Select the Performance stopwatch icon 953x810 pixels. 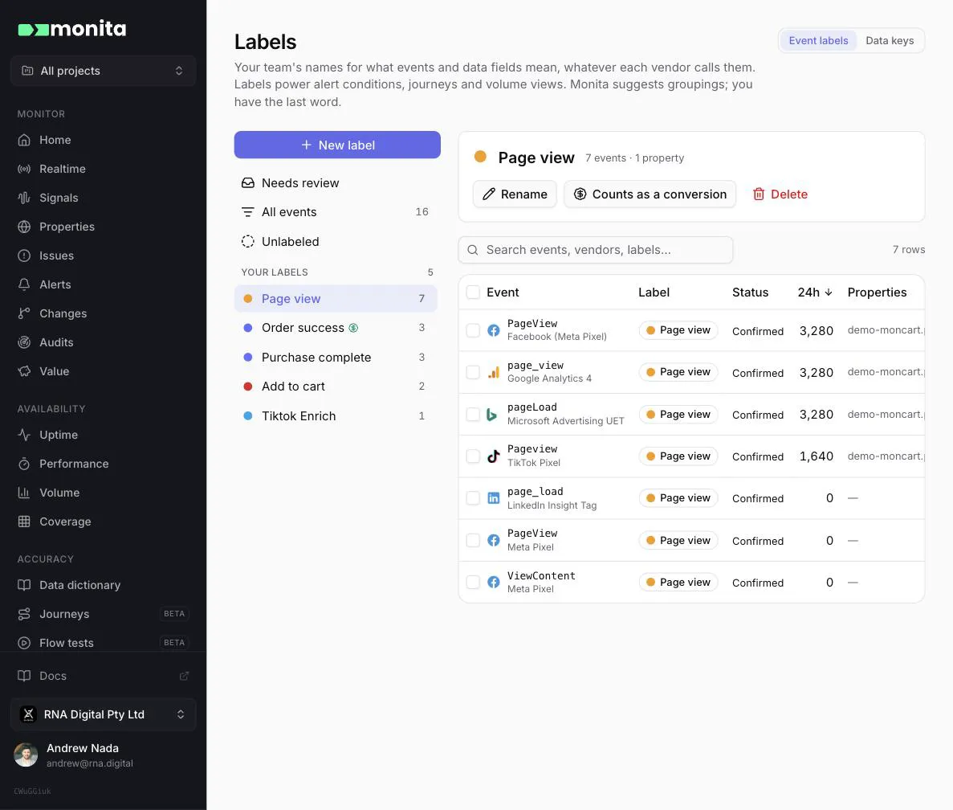(24, 464)
